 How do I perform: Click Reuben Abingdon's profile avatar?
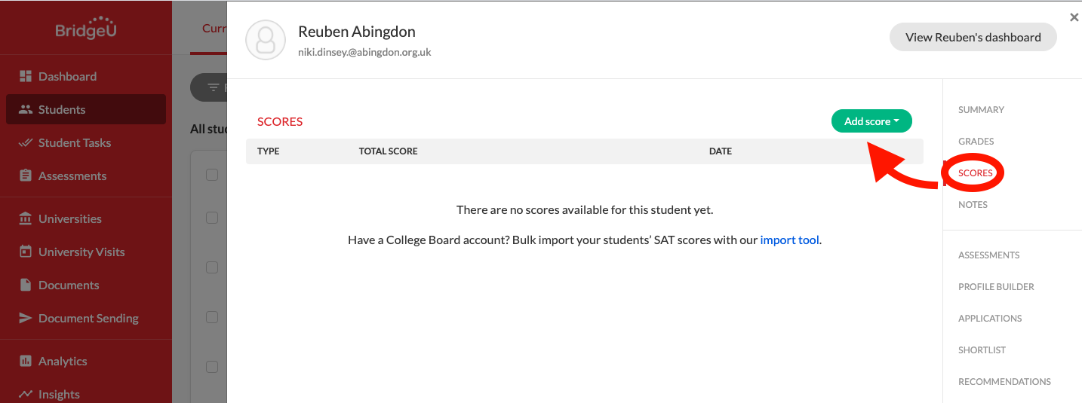tap(266, 40)
